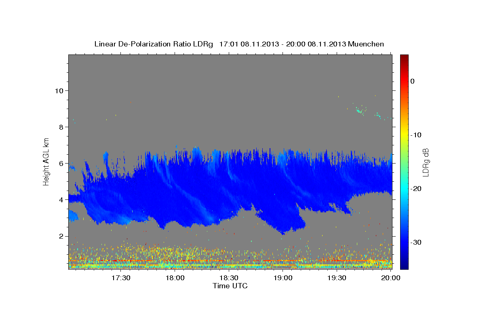The width and height of the screenshot is (485, 323).
Task: Click the height axis label 6
Action: tap(61, 164)
